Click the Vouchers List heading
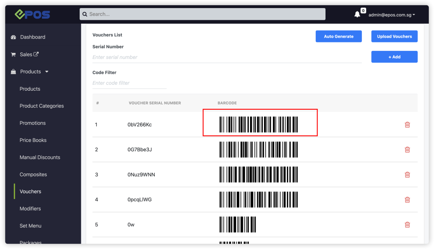Screen dimensions: 434x249 pyautogui.click(x=107, y=35)
